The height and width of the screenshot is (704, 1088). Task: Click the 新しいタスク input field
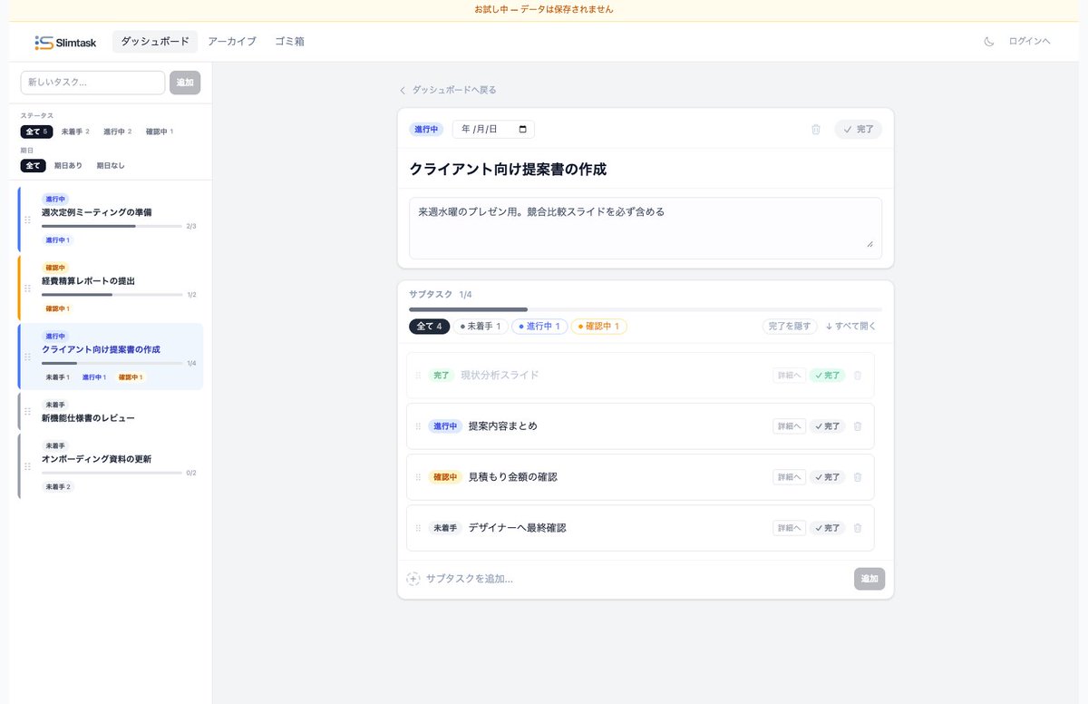[x=92, y=83]
